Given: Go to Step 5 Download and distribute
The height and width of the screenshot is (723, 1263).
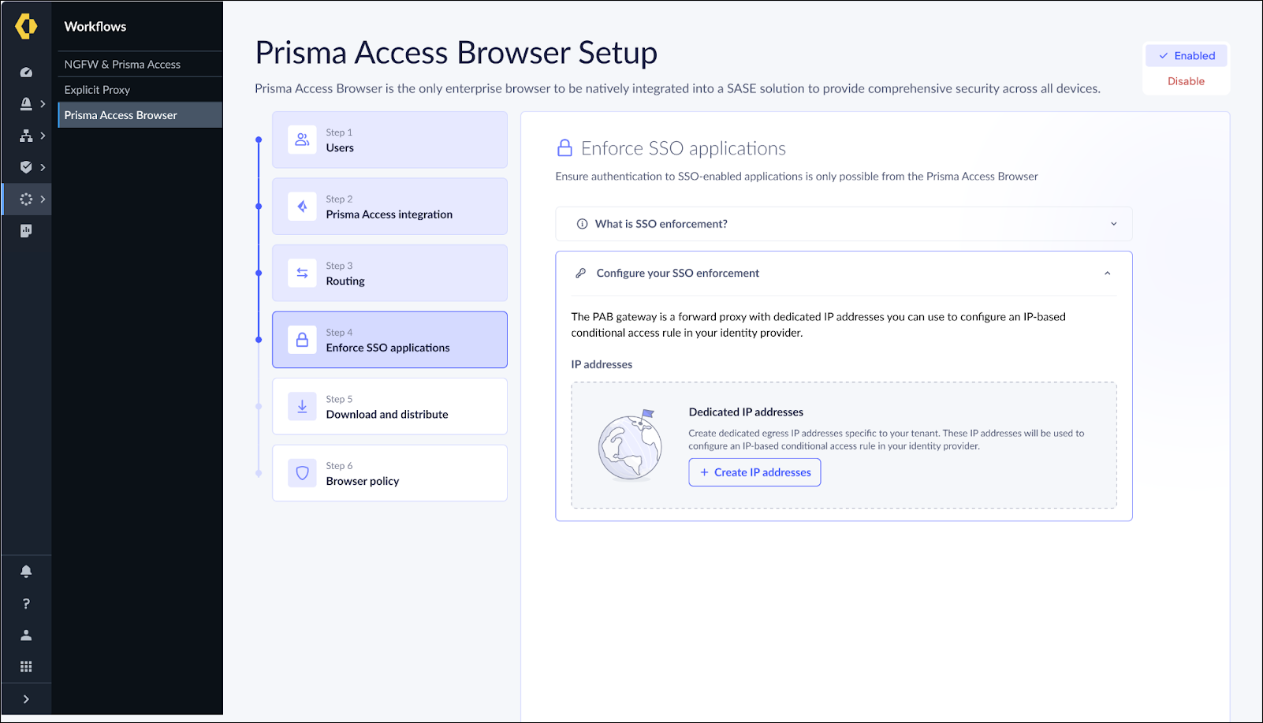Looking at the screenshot, I should (x=389, y=407).
